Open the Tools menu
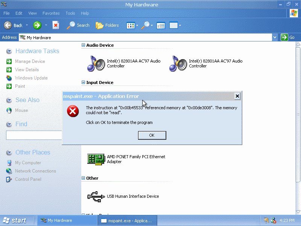Viewport: 301px width, 226px height. (x=70, y=13)
